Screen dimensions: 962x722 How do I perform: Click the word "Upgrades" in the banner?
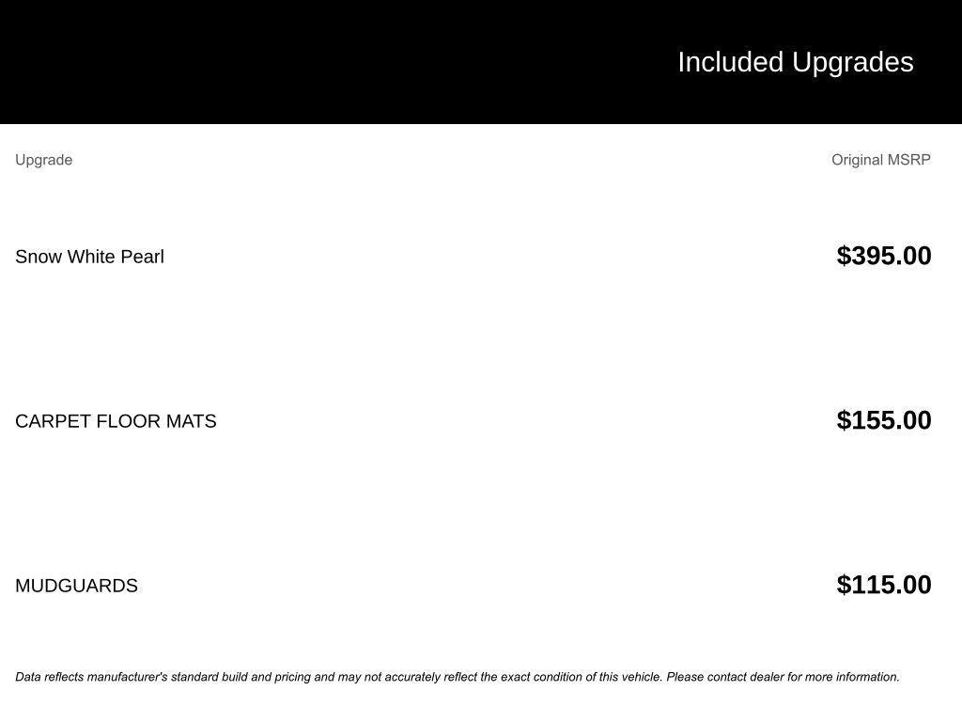point(853,62)
